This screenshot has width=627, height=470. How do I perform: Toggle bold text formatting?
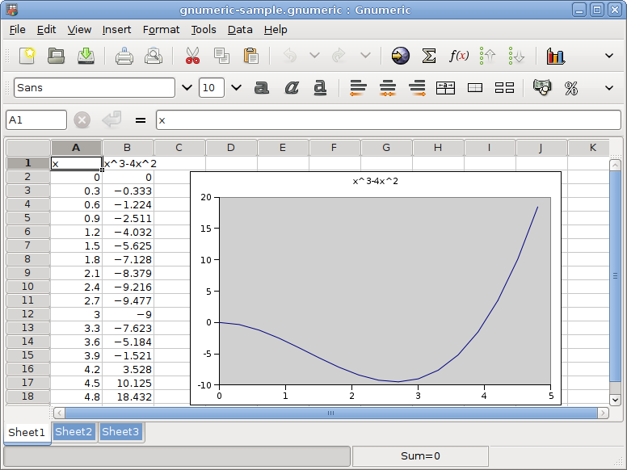(x=261, y=87)
